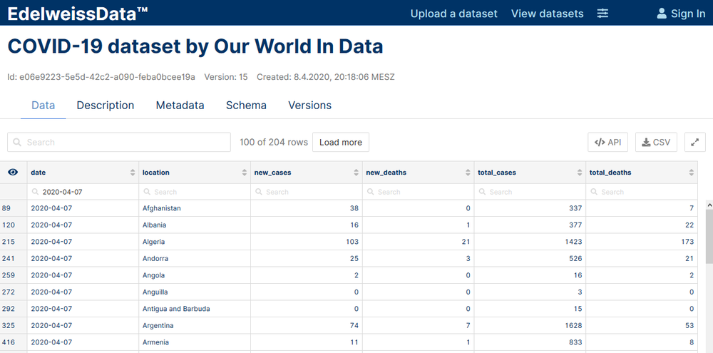Open the Schema tab
The height and width of the screenshot is (353, 713).
click(x=246, y=106)
